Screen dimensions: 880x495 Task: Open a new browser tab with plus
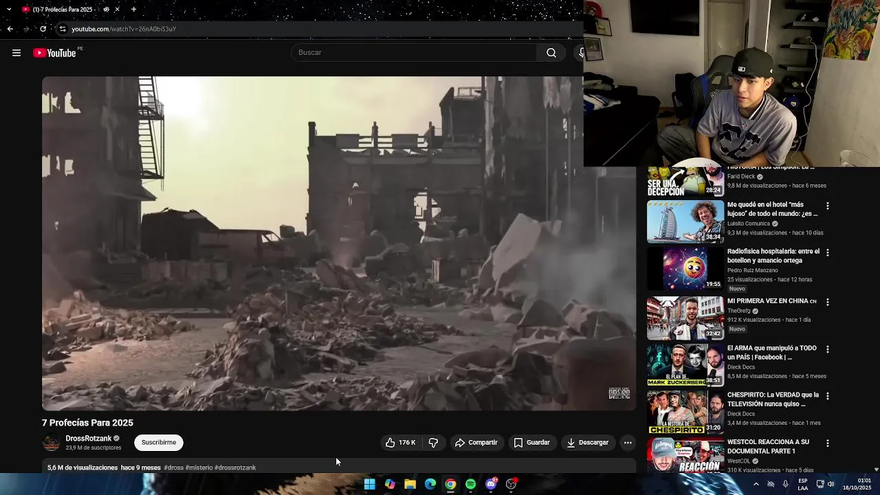133,10
